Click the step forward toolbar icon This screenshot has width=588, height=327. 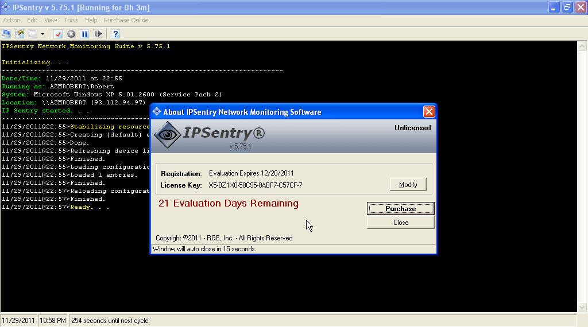click(98, 34)
